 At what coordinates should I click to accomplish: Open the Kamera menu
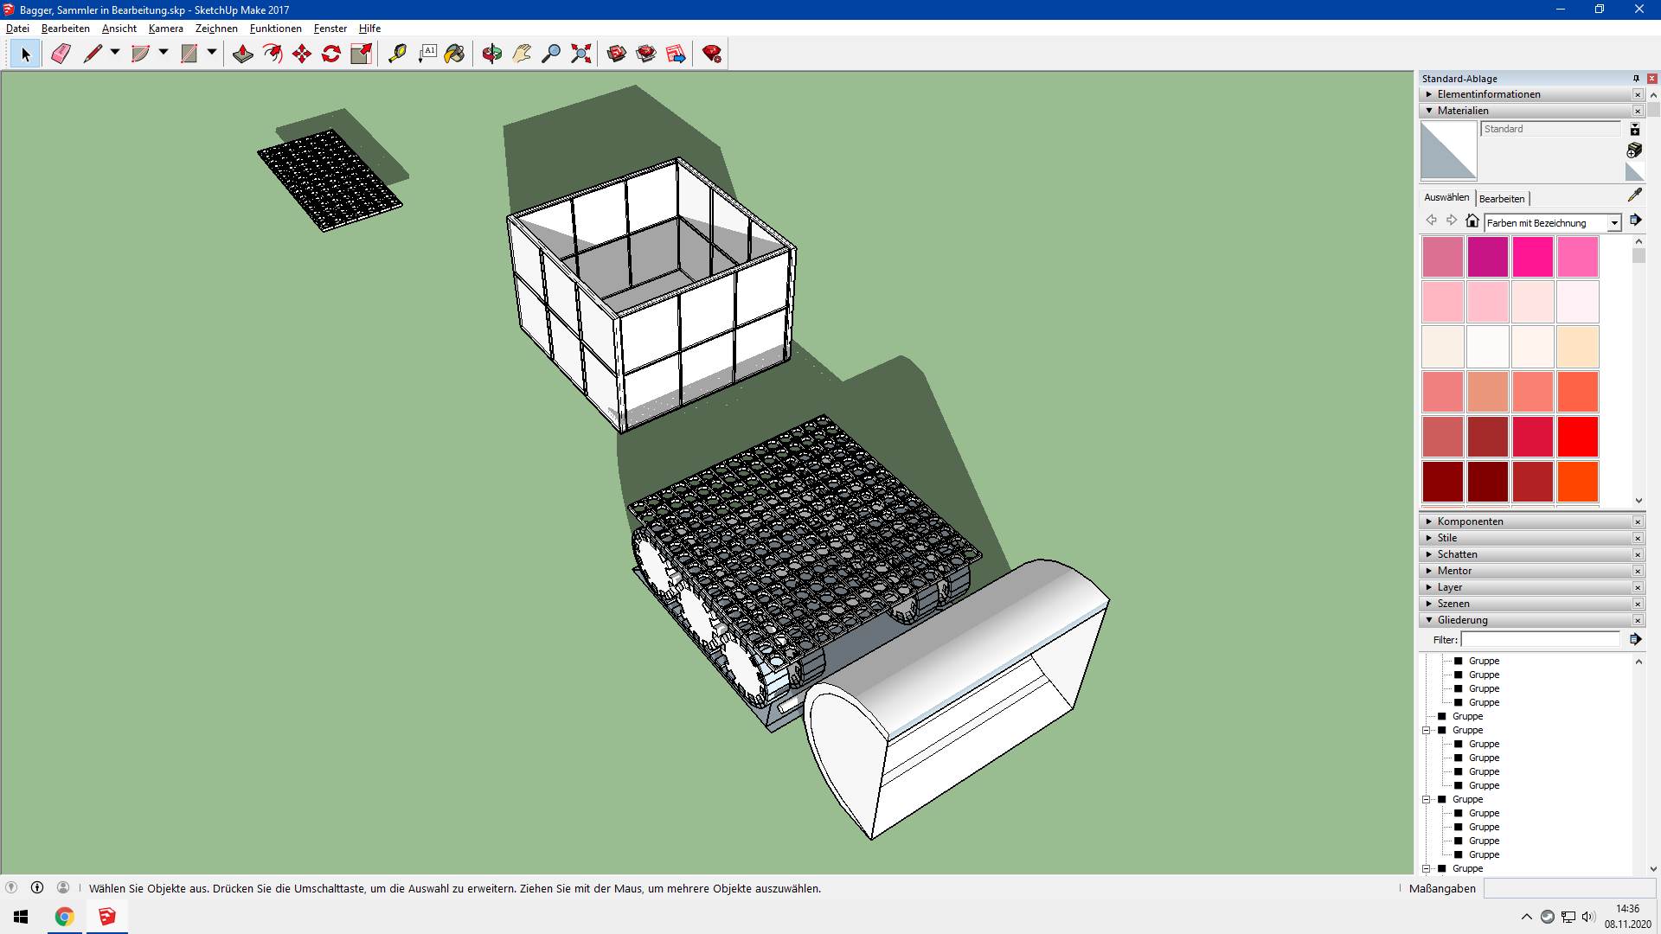tap(165, 29)
